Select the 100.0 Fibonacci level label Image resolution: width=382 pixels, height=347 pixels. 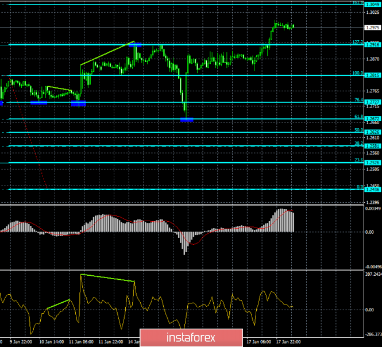[x=358, y=73]
